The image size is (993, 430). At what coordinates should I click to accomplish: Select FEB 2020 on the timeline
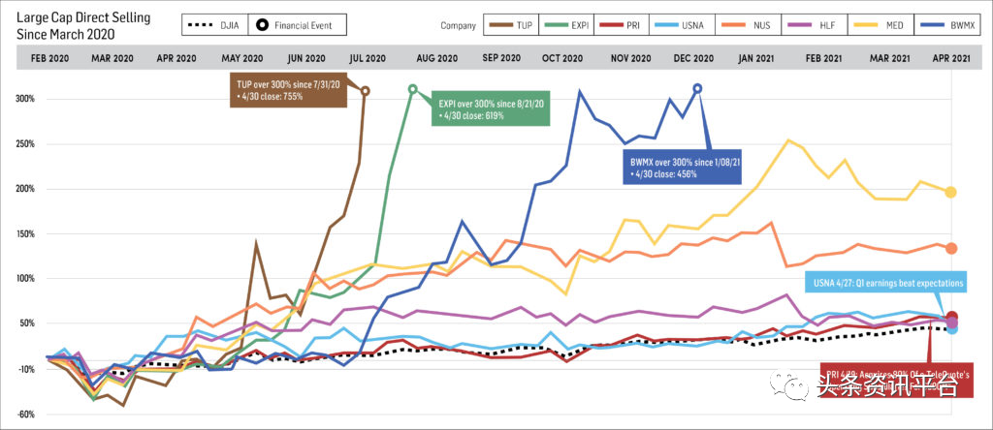pyautogui.click(x=50, y=58)
